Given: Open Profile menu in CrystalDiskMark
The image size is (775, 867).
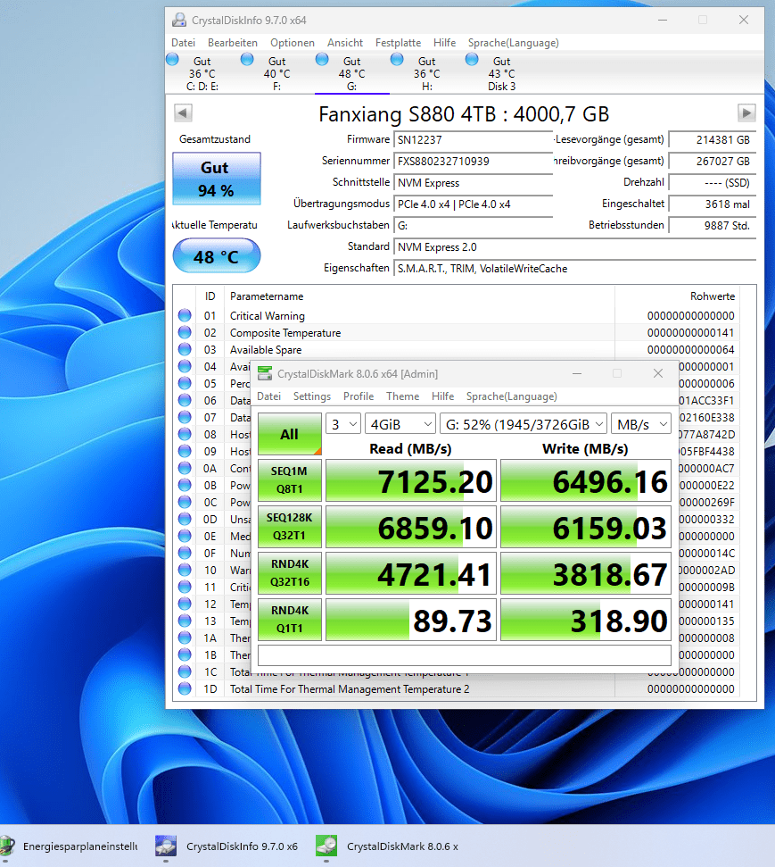Looking at the screenshot, I should pyautogui.click(x=359, y=396).
